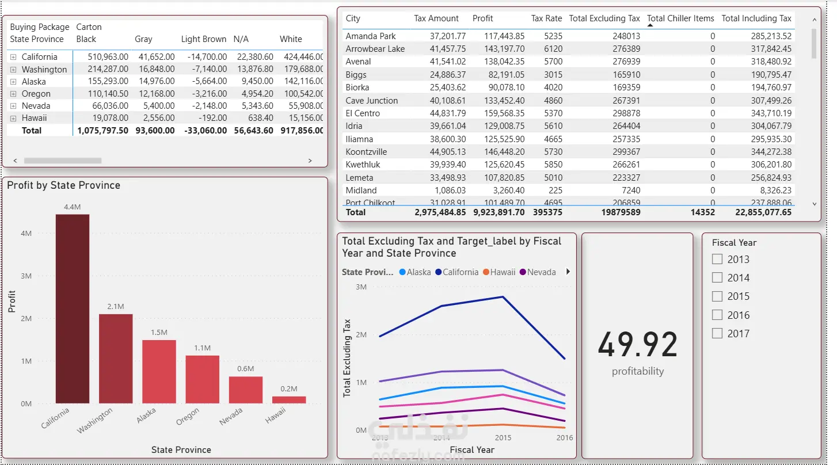837x465 pixels.
Task: Sort table by City column header
Action: click(x=353, y=18)
